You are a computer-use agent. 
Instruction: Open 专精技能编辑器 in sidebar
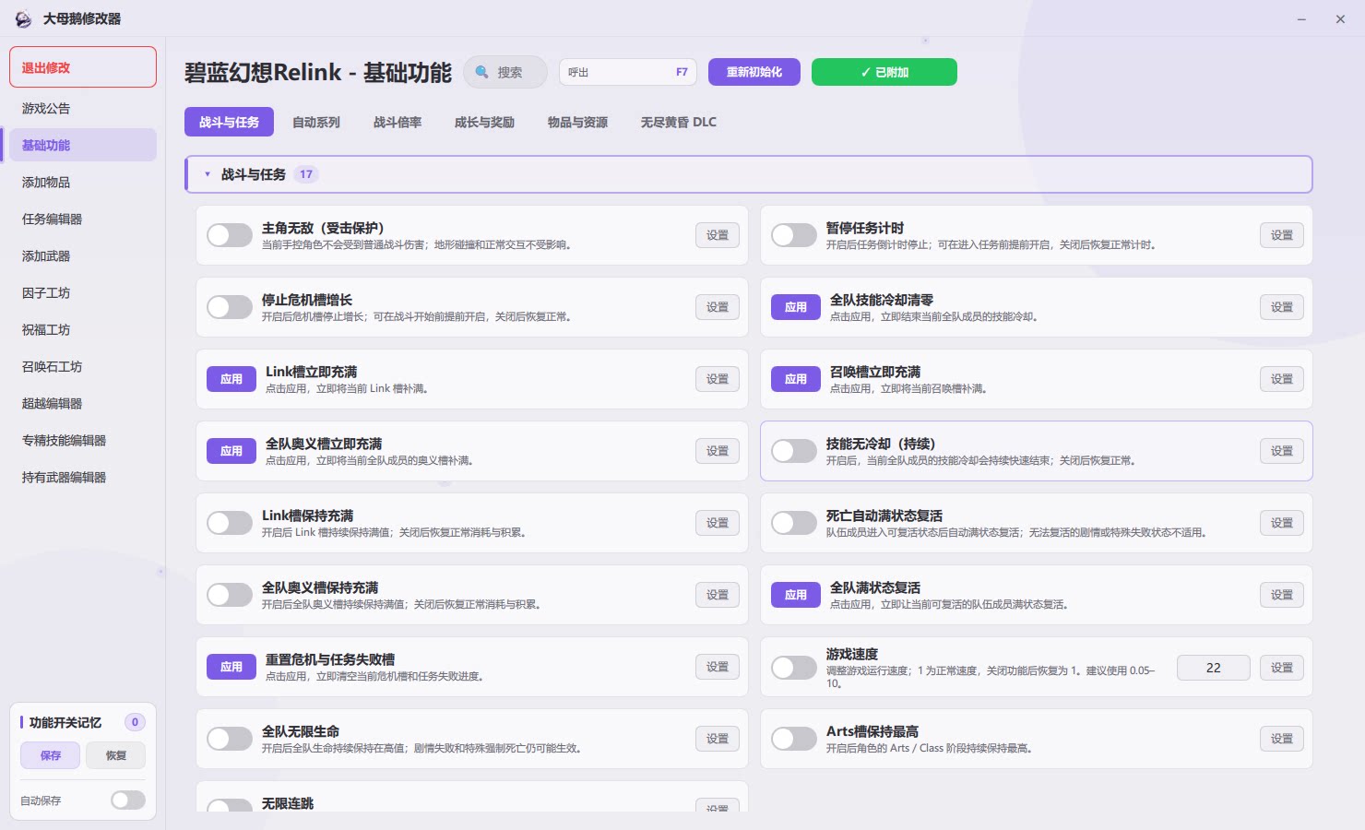coord(83,440)
